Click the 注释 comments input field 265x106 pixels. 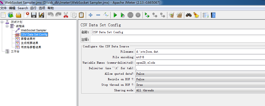click(x=178, y=40)
